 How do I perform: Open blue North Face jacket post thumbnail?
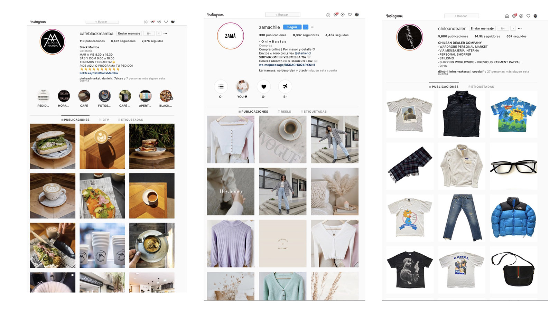tap(513, 218)
